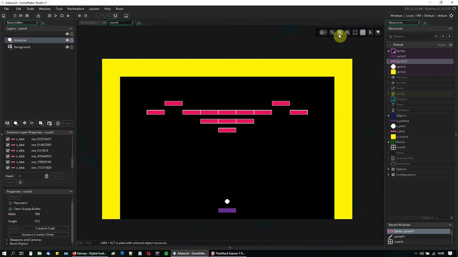
Task: Zoom out in the room editor
Action: click(x=332, y=32)
